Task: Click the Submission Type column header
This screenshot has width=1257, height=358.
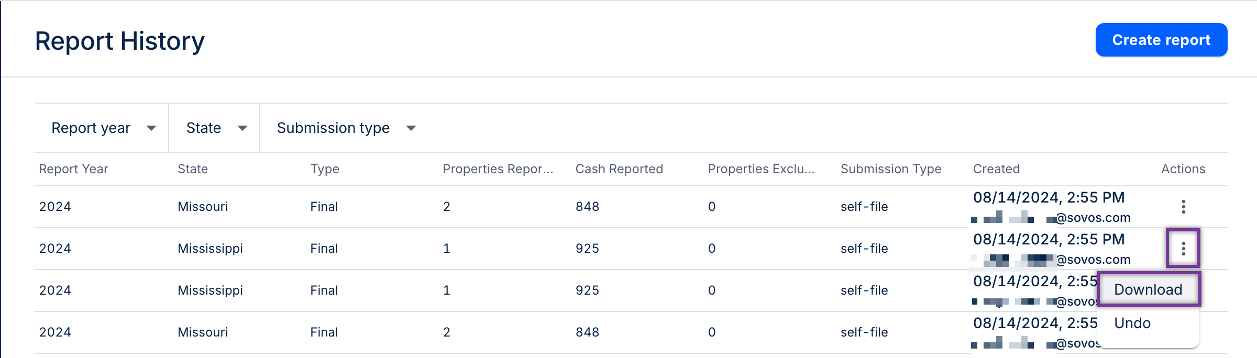Action: click(891, 169)
